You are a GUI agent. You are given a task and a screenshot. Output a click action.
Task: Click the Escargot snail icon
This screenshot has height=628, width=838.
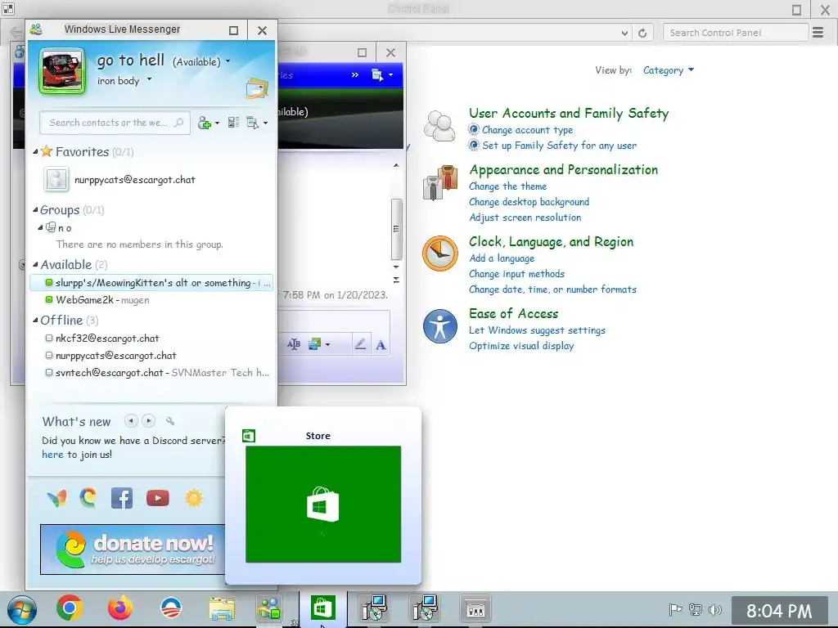point(88,498)
